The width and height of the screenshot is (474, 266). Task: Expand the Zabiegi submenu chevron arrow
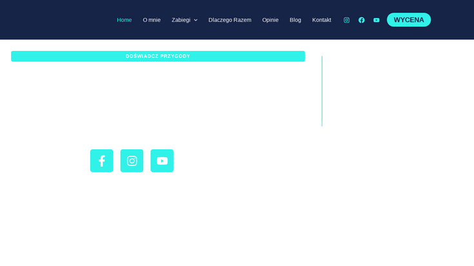[x=195, y=20]
